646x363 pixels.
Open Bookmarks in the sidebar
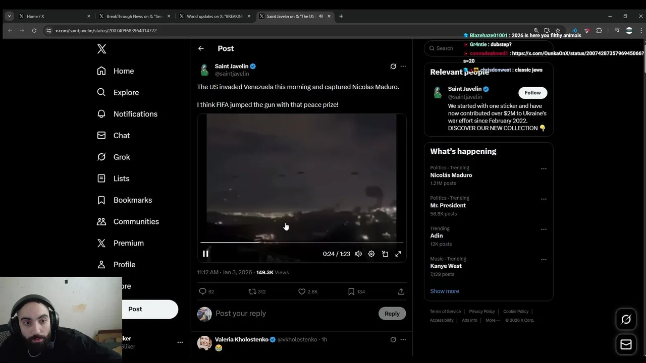point(124,200)
